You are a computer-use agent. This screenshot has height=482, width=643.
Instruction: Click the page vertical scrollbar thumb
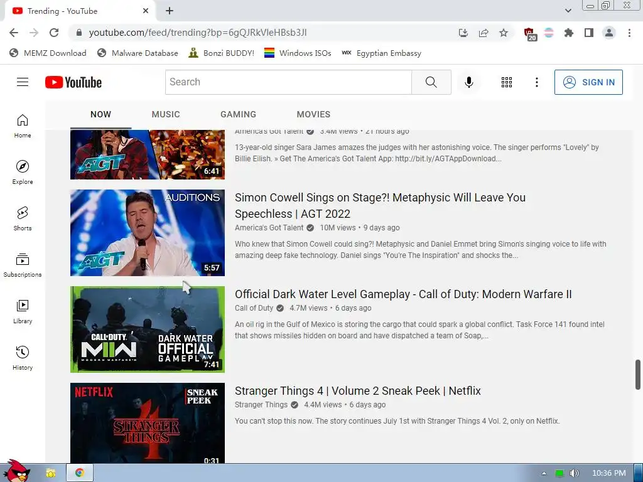pyautogui.click(x=638, y=375)
